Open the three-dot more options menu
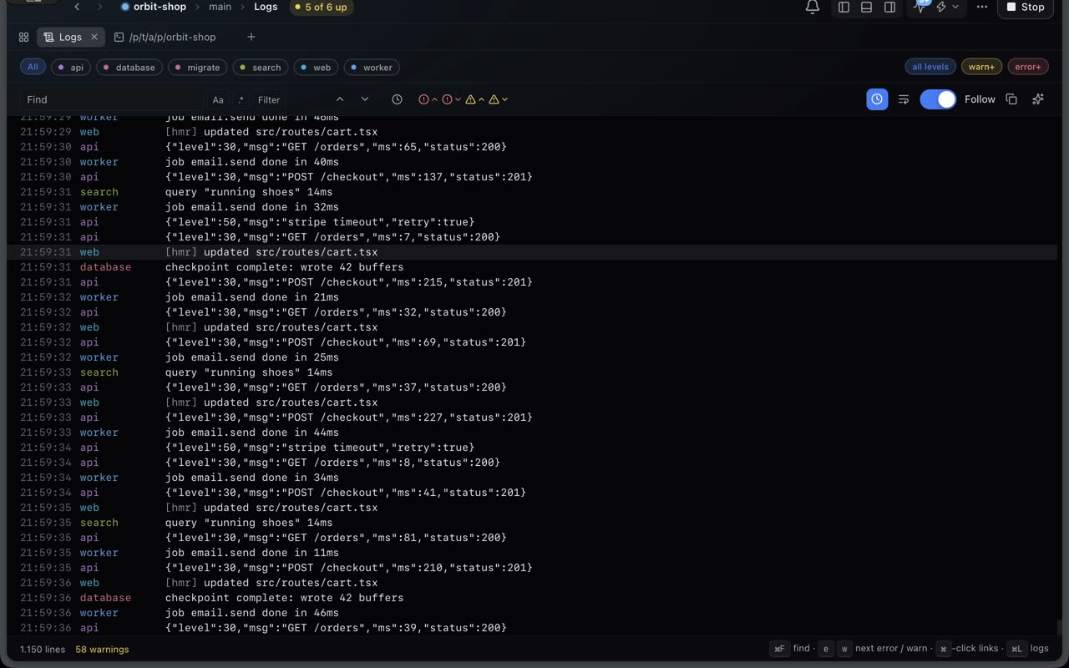Image resolution: width=1069 pixels, height=668 pixels. (x=982, y=7)
